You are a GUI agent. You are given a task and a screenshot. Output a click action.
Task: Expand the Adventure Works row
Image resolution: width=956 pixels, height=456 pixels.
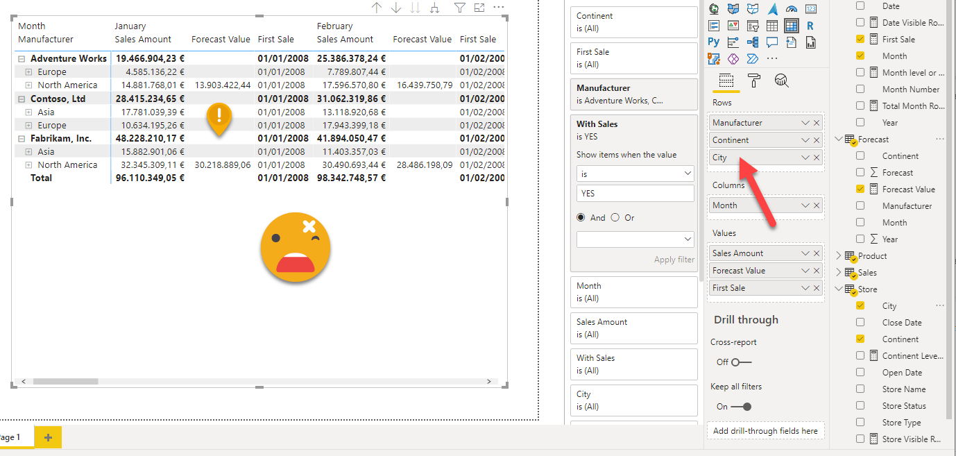22,59
